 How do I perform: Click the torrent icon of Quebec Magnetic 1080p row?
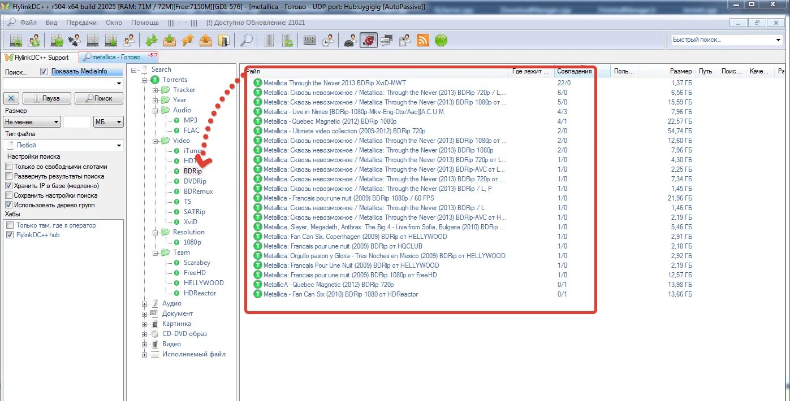(258, 121)
